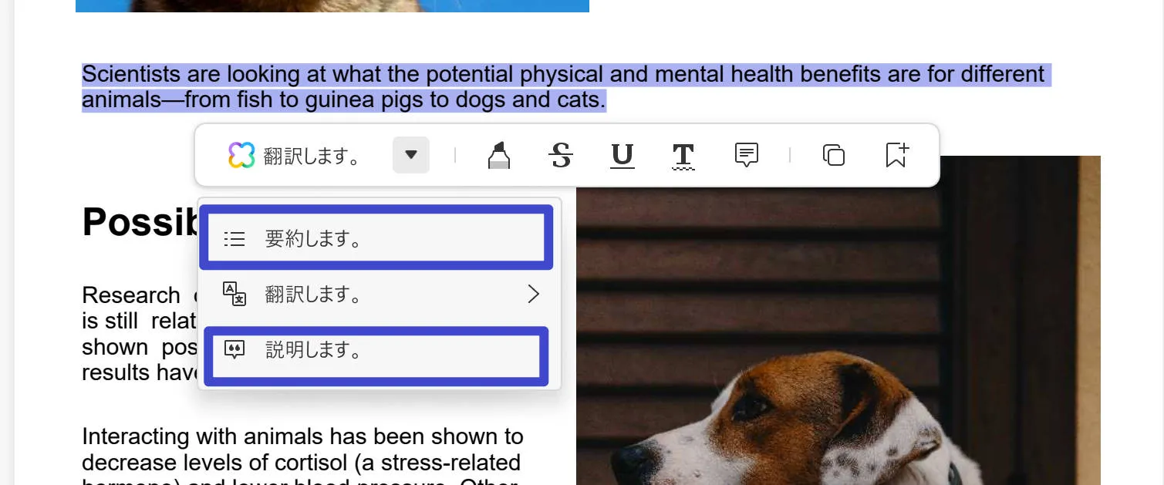Click the text 'Interacting with animals has been shown to'
Image resolution: width=1164 pixels, height=485 pixels.
point(302,436)
